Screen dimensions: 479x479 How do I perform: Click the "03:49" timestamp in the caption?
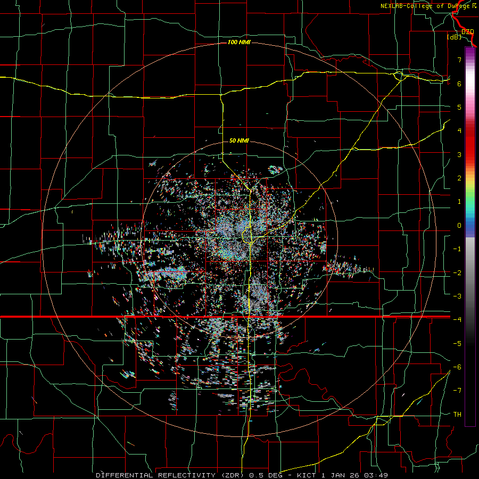tap(376, 475)
